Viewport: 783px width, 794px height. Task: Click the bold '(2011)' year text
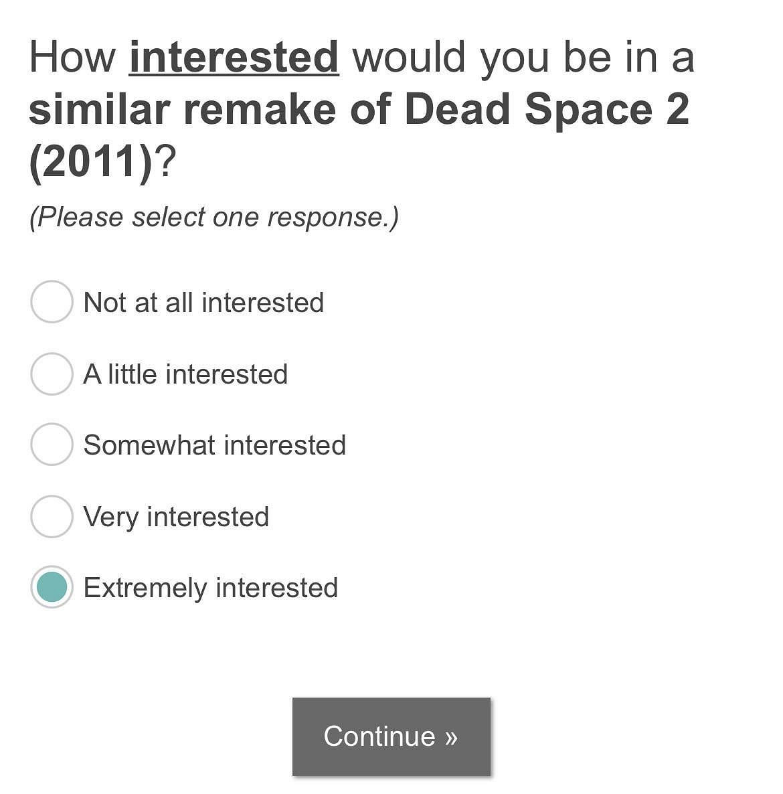click(91, 162)
